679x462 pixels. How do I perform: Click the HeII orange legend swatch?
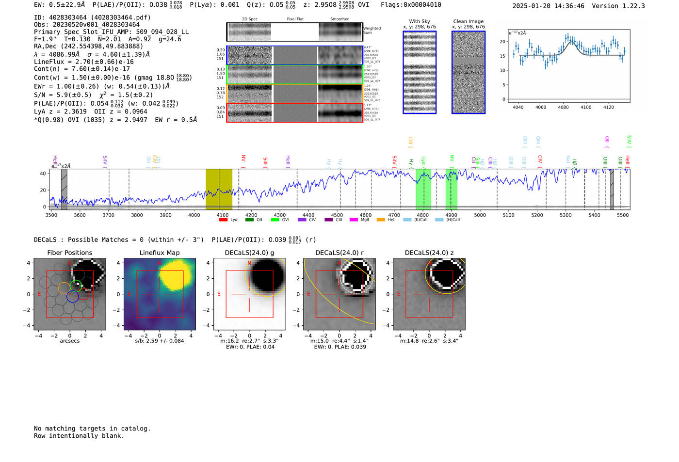click(381, 220)
